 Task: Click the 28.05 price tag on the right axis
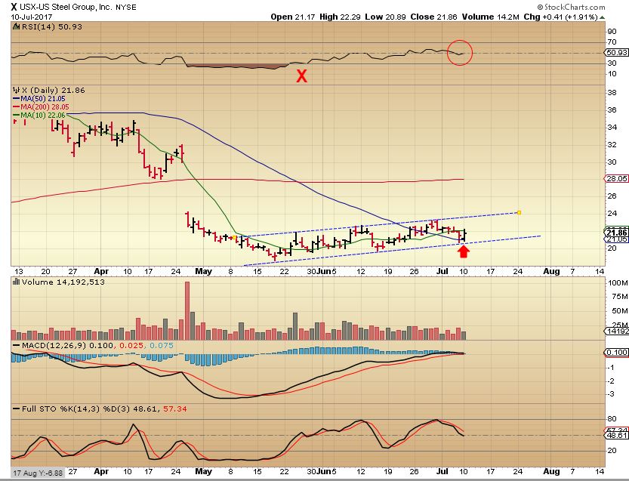(617, 178)
